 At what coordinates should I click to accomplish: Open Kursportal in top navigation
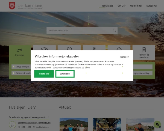coord(152,6)
